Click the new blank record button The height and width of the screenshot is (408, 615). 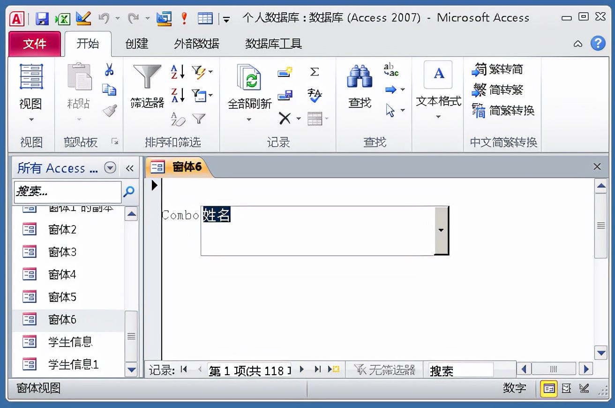coord(334,370)
